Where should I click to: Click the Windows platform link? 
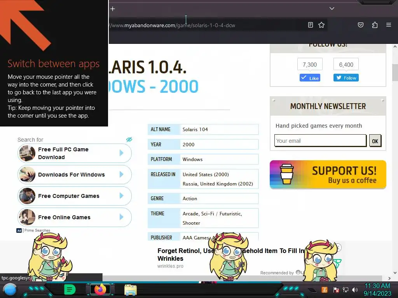192,159
